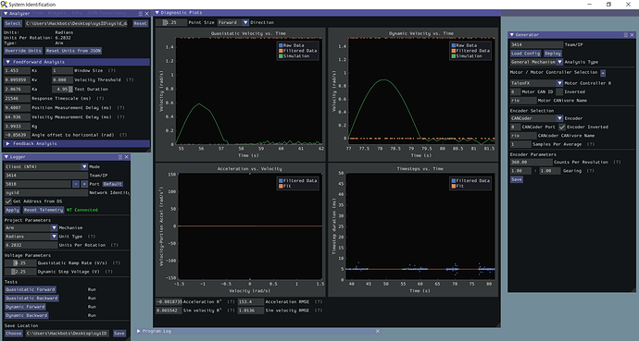Expand the Feedback Analysis section

(77, 143)
